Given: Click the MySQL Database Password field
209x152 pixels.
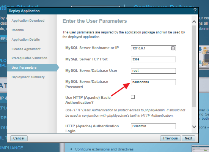Looking at the screenshot, I should pos(153,82).
